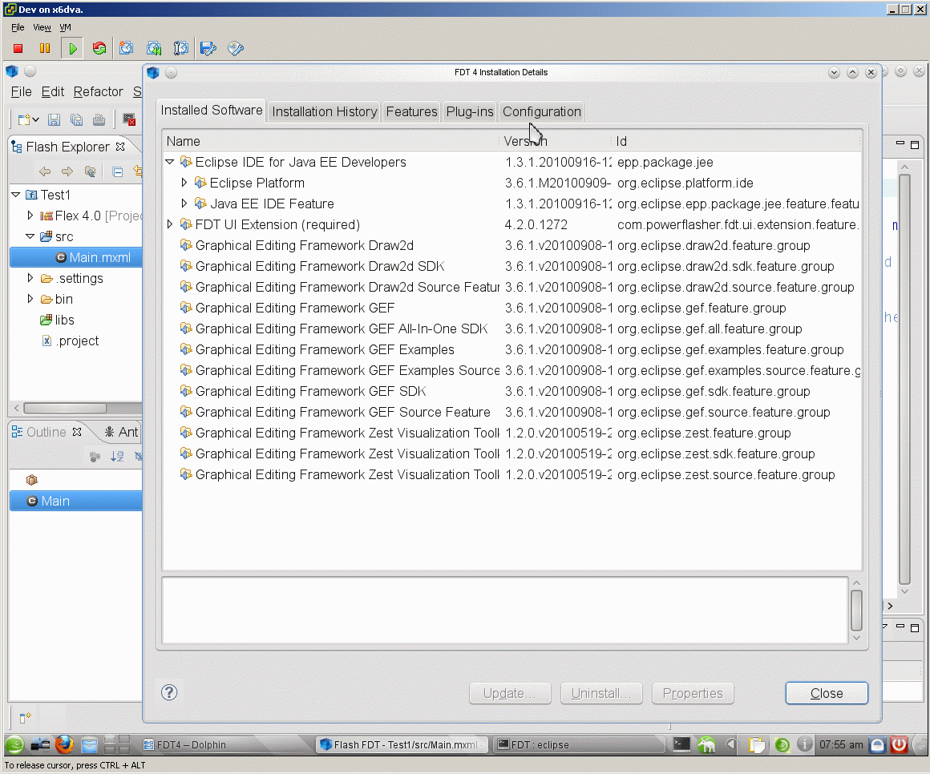Open the Configuration tab
The height and width of the screenshot is (774, 930).
542,111
